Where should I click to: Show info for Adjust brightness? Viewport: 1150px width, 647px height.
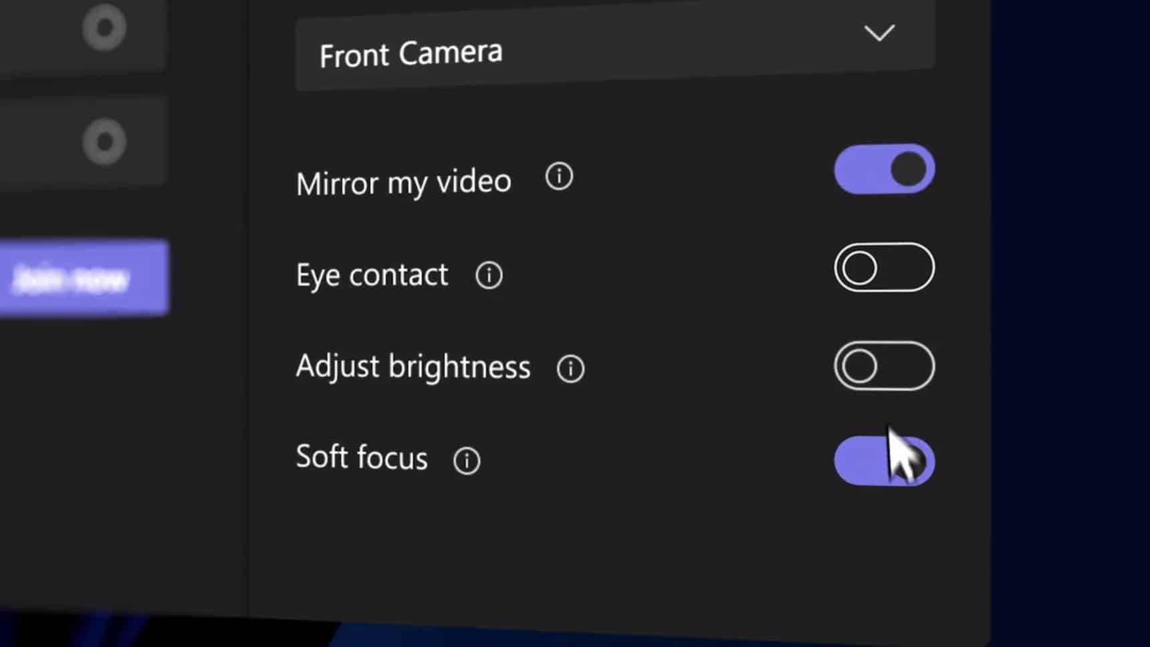click(570, 368)
